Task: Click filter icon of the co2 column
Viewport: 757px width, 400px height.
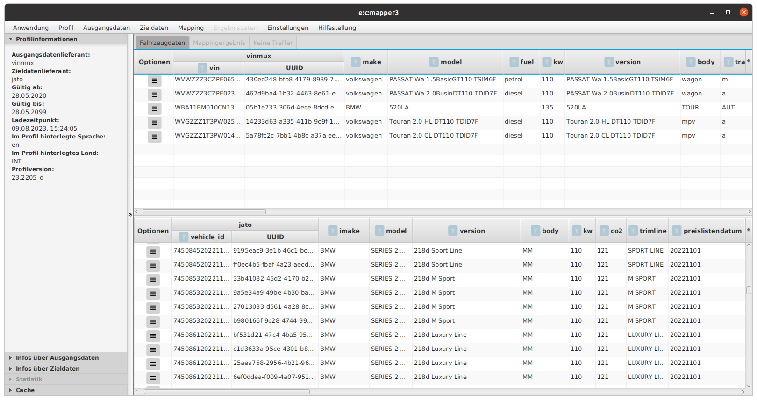Action: tap(604, 231)
